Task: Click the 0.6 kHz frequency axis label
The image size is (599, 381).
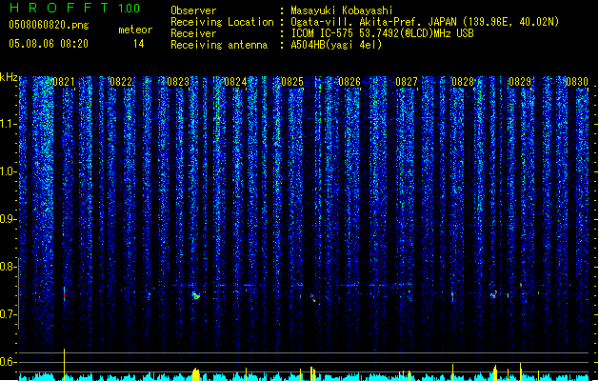Action: 8,362
